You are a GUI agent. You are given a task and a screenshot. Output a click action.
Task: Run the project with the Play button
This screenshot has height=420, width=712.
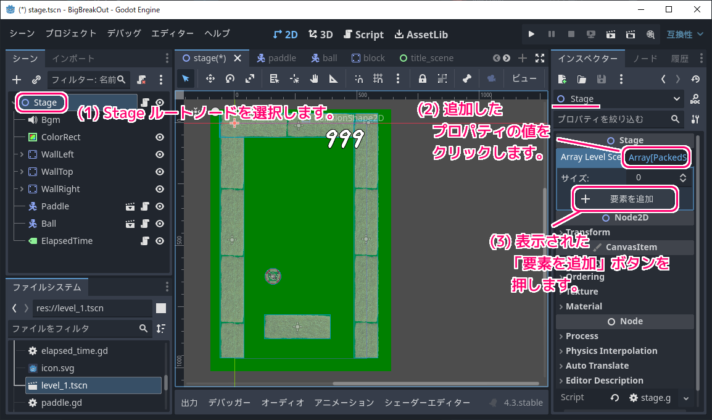531,34
